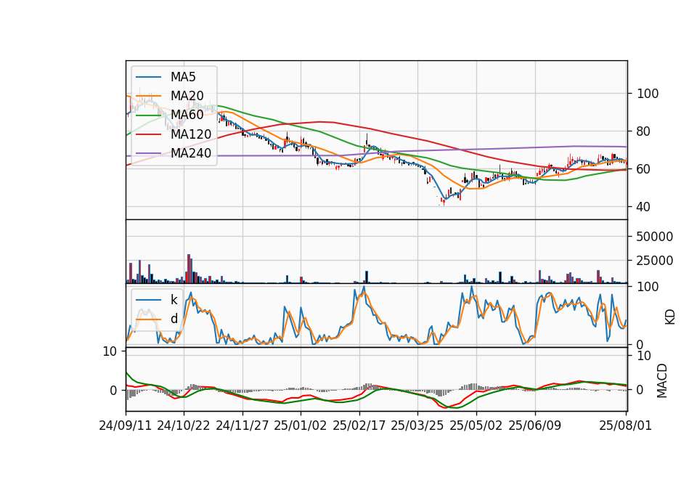Click the 25/03/25 date axis label
697x501 pixels.
click(417, 425)
